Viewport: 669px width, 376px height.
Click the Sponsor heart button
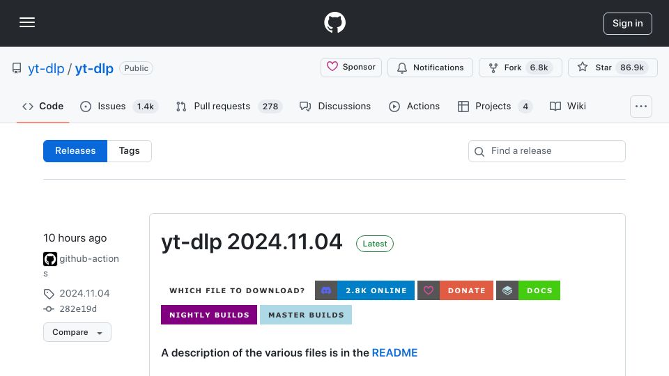click(351, 68)
